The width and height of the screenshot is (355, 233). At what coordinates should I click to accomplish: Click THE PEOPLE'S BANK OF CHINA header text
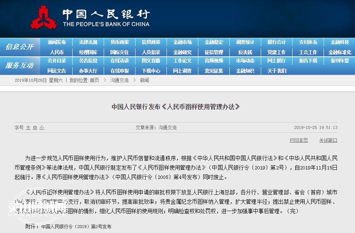[x=106, y=24]
